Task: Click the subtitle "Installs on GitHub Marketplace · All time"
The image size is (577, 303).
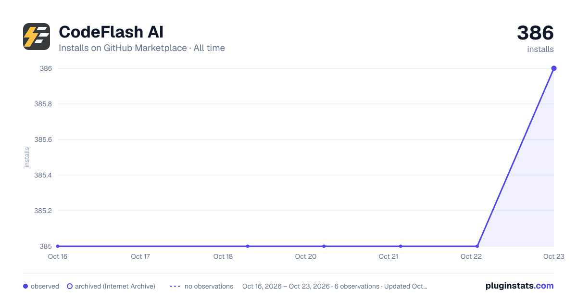Action: pyautogui.click(x=142, y=48)
